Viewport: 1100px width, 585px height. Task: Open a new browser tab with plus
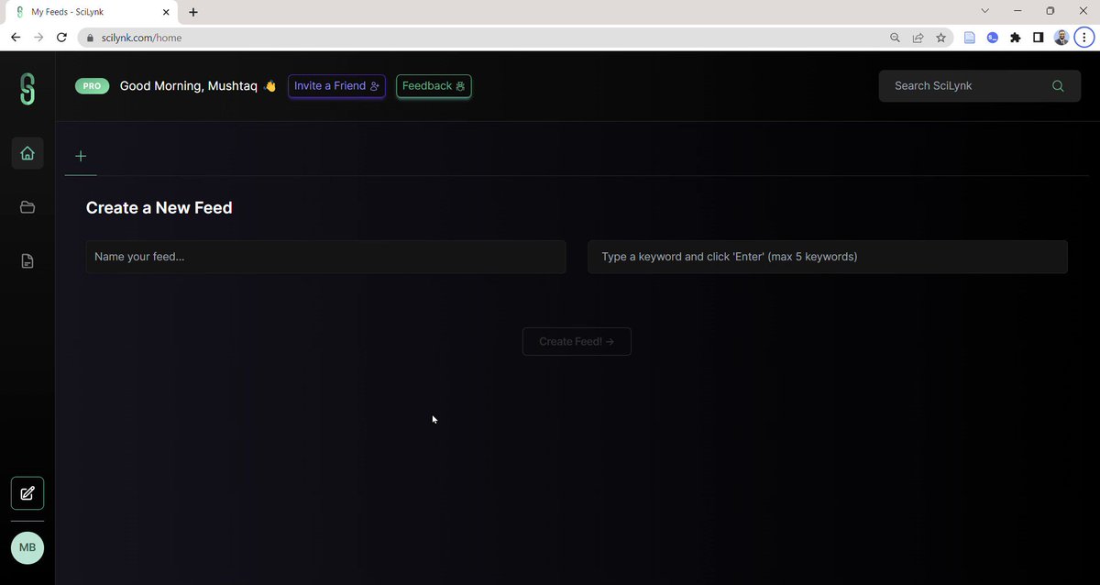pos(193,12)
